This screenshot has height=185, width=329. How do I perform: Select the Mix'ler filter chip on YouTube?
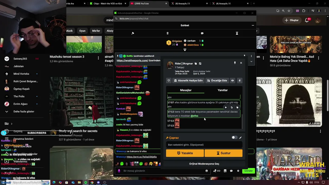coord(96,31)
